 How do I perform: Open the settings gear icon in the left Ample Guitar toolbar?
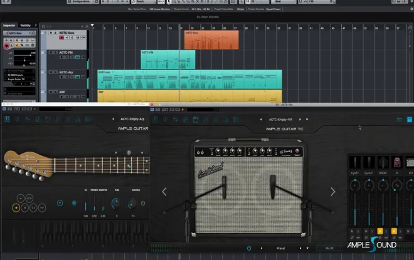pos(68,119)
